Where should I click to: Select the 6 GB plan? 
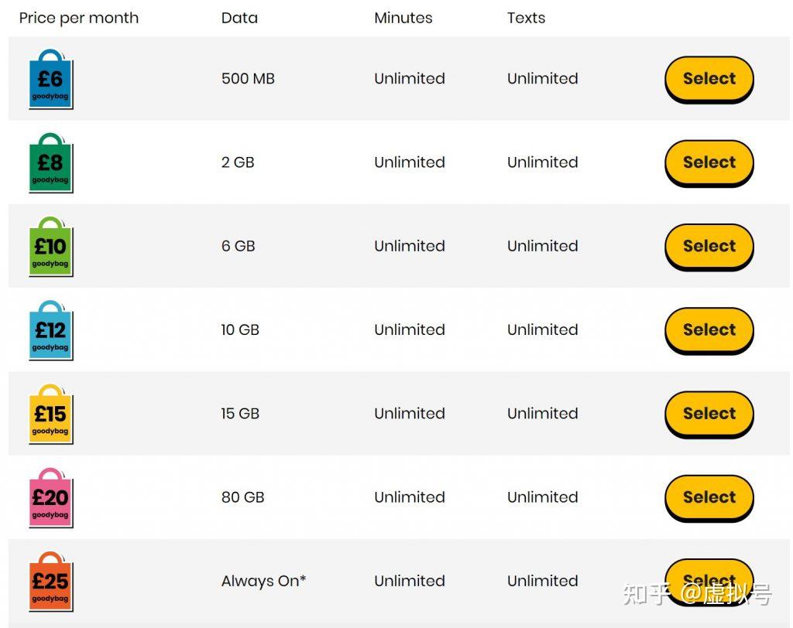708,246
